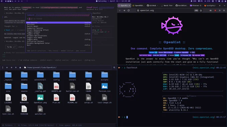Viewport: 227px width, 127px height.
Task: Click the browser zoom level badge
Action: pos(196,11)
